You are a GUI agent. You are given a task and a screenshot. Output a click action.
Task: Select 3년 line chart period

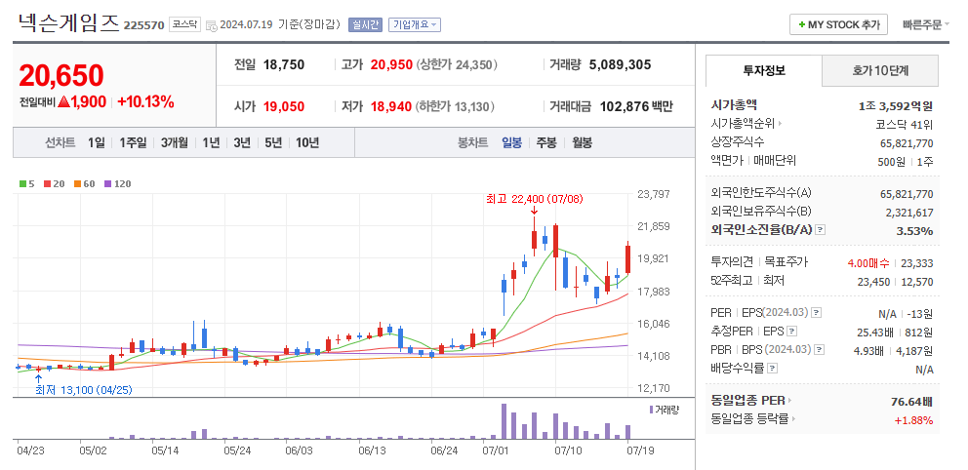tap(242, 142)
